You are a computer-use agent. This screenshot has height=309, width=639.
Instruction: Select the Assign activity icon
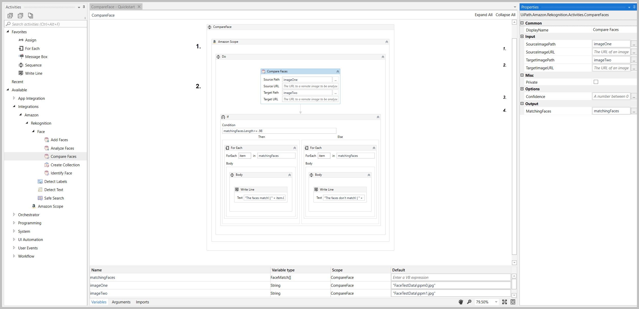coord(21,40)
